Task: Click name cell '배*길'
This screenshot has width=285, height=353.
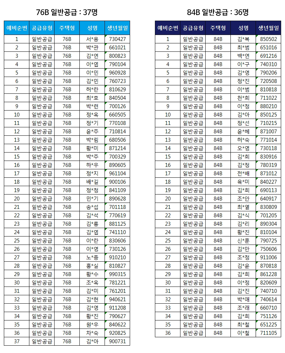Action: [92, 182]
